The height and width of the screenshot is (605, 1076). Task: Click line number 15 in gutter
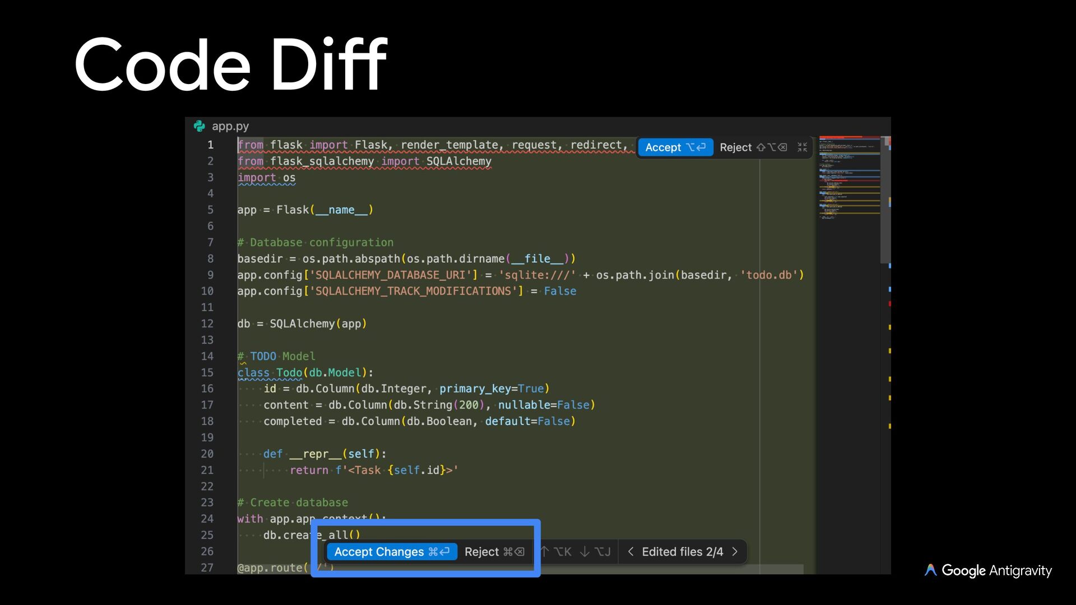point(207,373)
